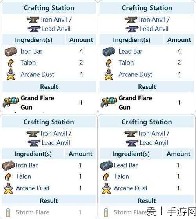Click the Lead Bar icon in bottom-right recipe

click(106, 165)
